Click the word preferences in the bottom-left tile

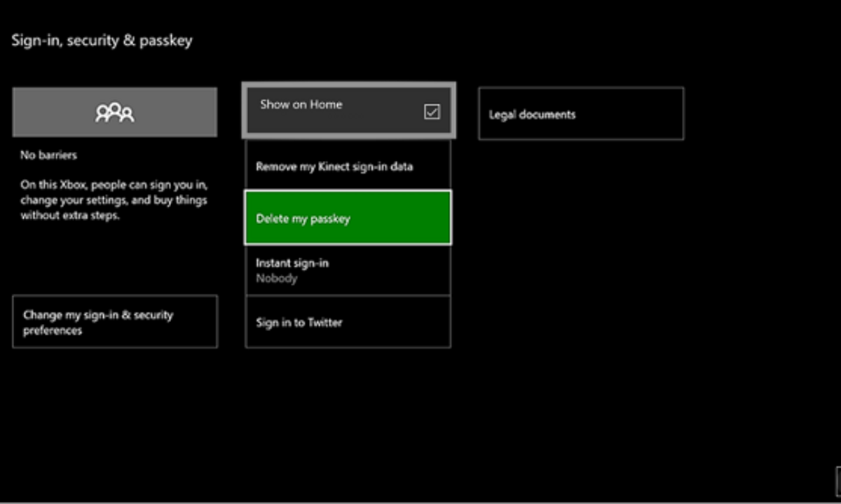pyautogui.click(x=53, y=330)
